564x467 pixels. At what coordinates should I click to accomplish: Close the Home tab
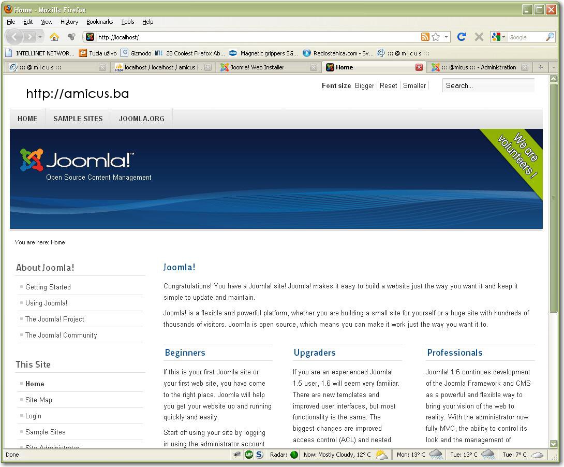pyautogui.click(x=419, y=67)
